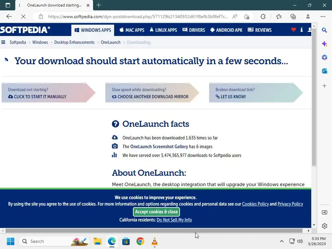The width and height of the screenshot is (332, 249).
Task: Stop page loading with X button
Action: coord(23,17)
